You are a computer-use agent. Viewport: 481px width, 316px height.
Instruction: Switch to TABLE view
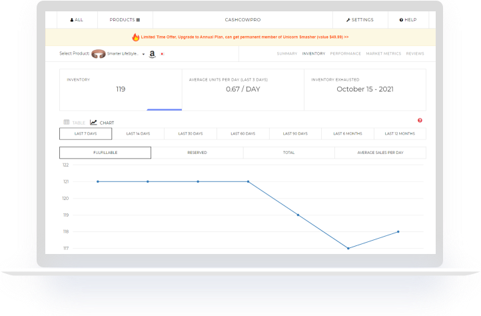pos(74,122)
